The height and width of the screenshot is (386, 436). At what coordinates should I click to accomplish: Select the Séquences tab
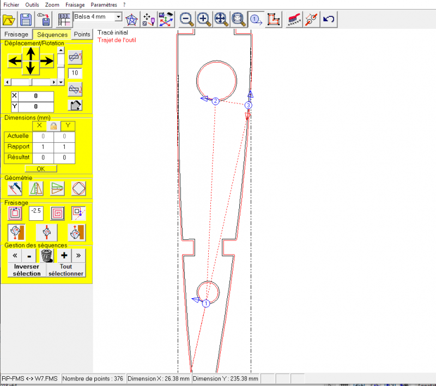[52, 34]
